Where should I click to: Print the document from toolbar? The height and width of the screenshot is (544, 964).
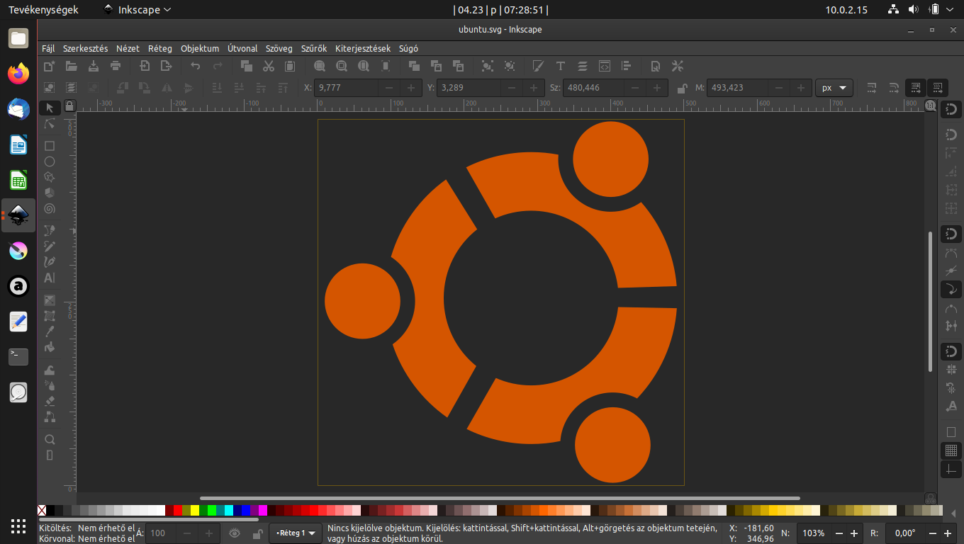[115, 66]
